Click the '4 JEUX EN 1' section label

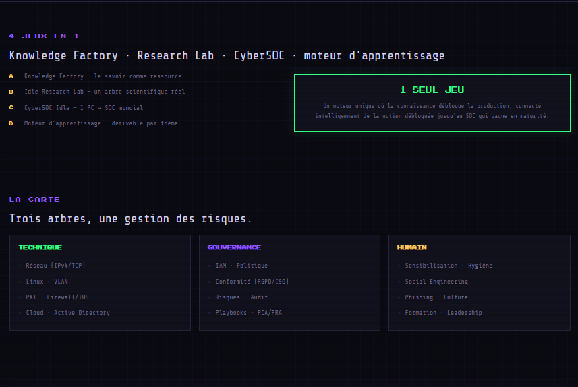pyautogui.click(x=45, y=36)
